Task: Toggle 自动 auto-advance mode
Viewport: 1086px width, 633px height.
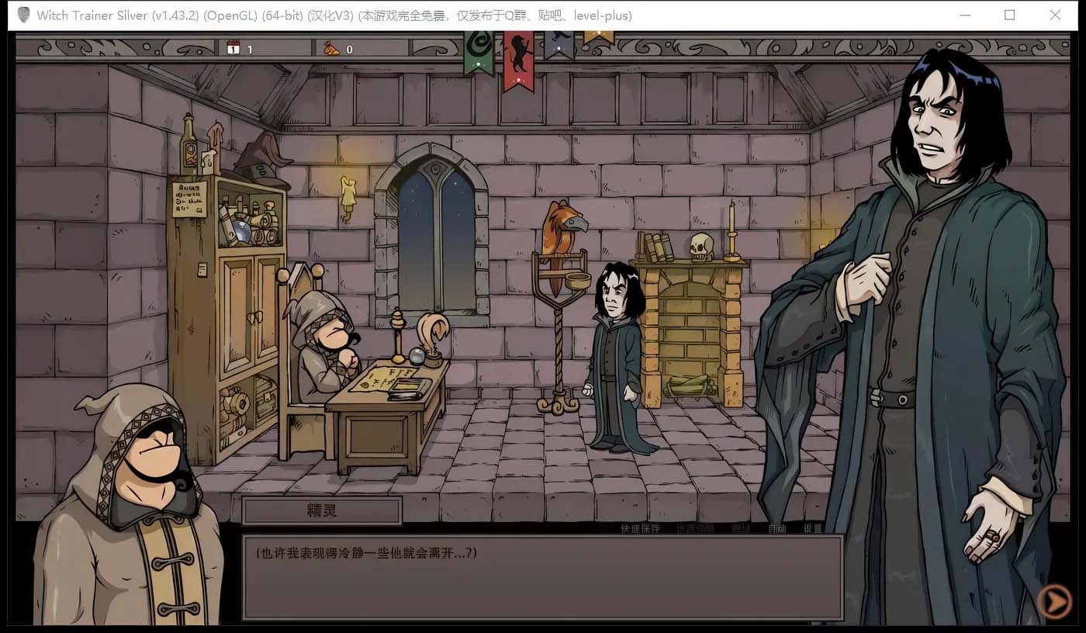Action: (776, 529)
